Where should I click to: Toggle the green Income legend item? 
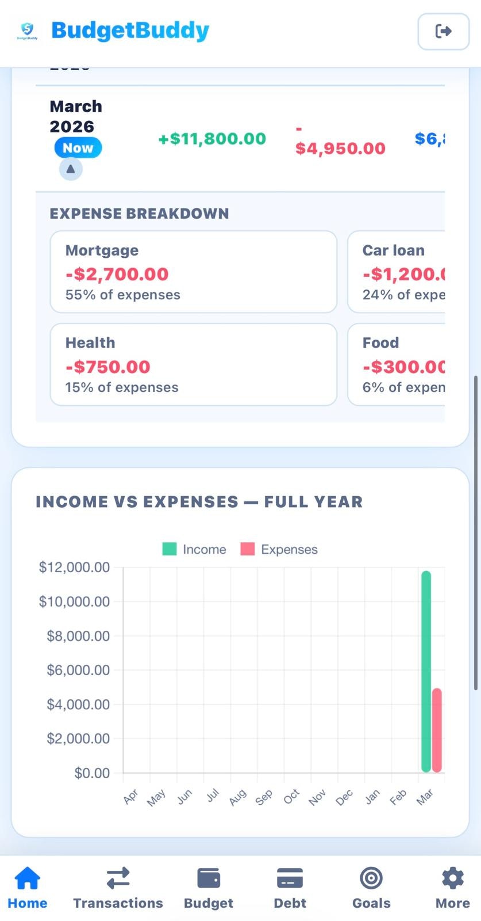click(x=194, y=549)
